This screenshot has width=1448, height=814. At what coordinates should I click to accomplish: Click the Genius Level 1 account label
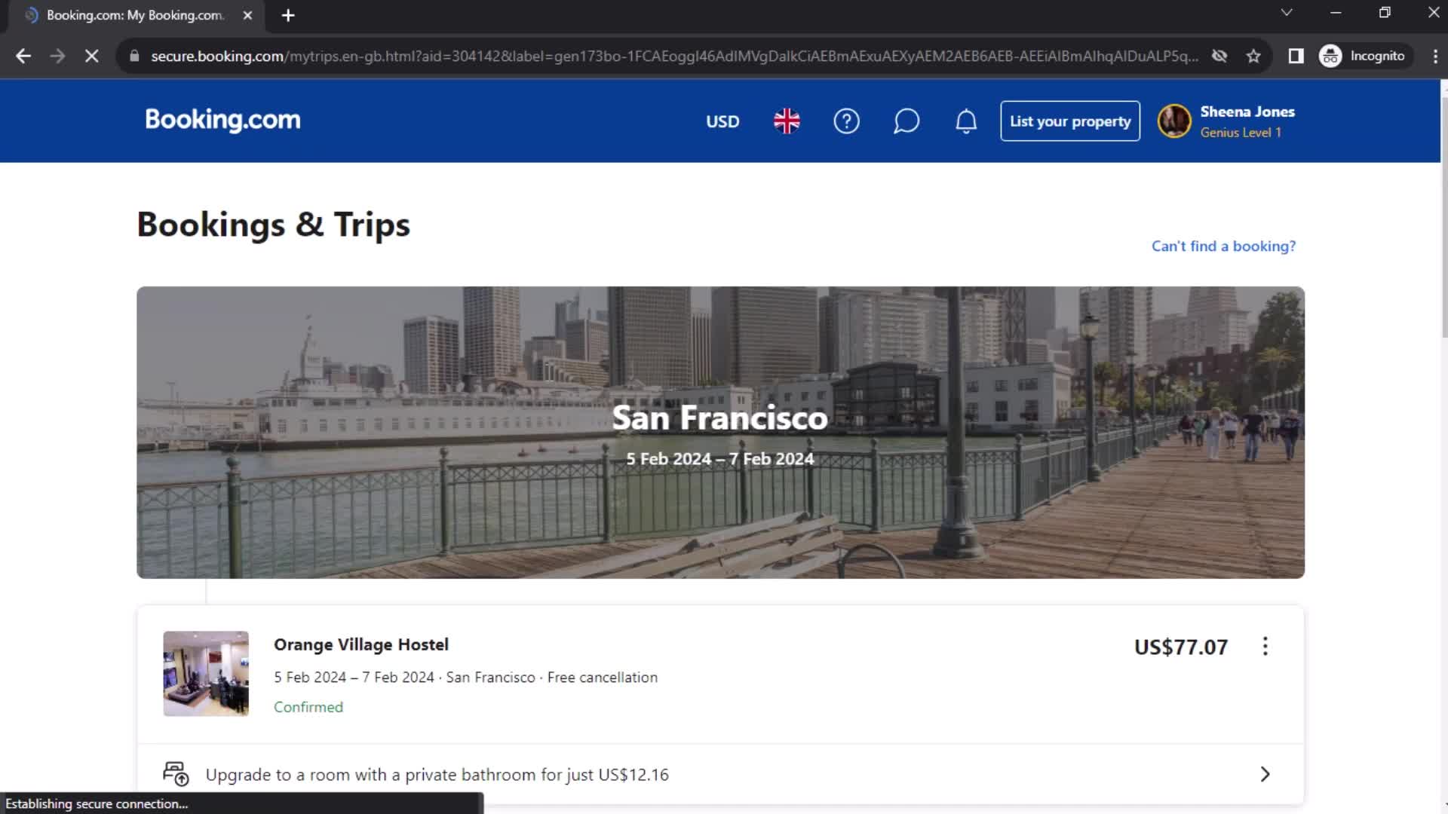(x=1241, y=132)
